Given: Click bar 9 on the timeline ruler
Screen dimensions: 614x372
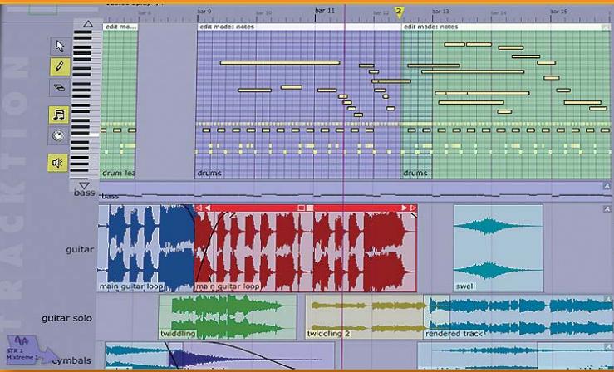Looking at the screenshot, I should pos(204,12).
